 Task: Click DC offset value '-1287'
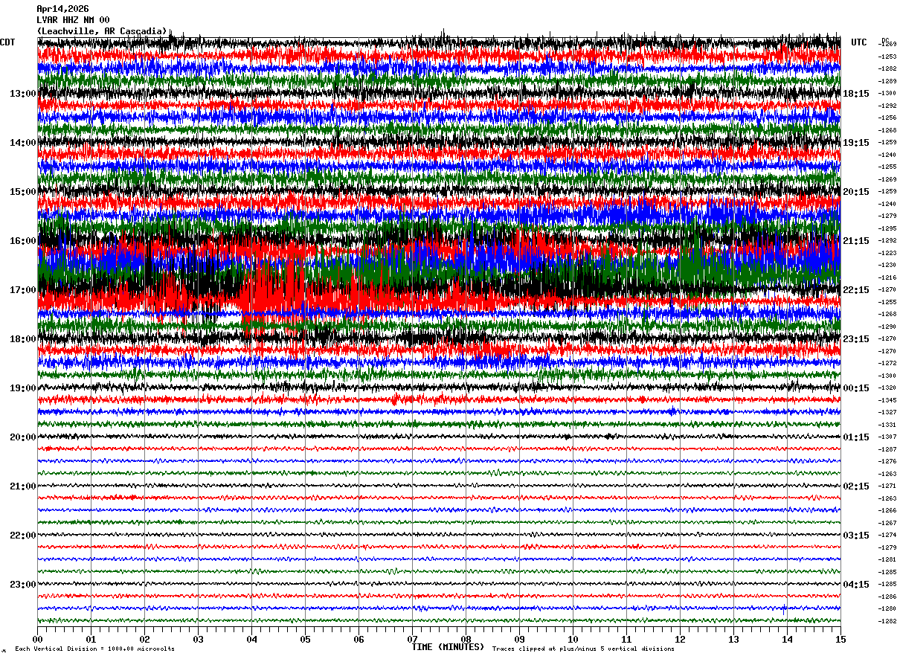[887, 449]
